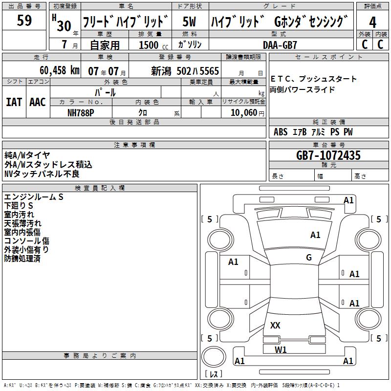Image resolution: width=391 pixels, height=391 pixels.
Task: Click the AAC air conditioner cell
Action: (x=38, y=102)
